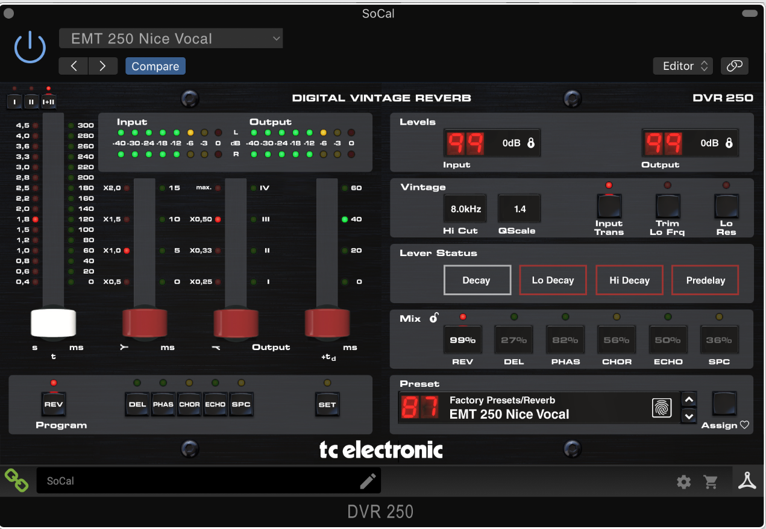Screen dimensions: 766x529
Task: Click the red lo decay lever
Action: [145, 322]
